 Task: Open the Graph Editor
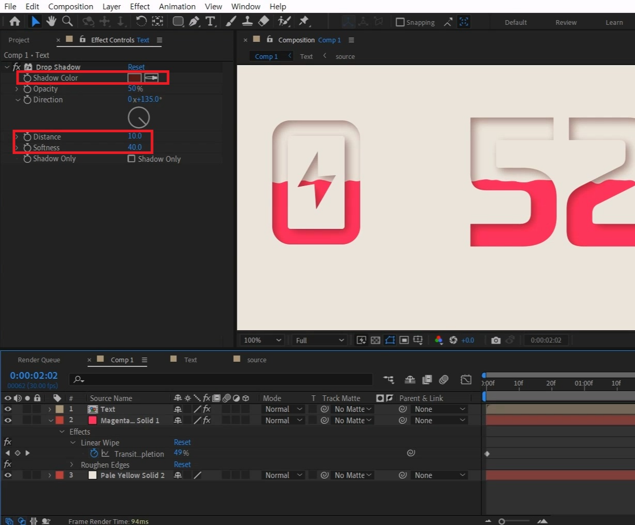pos(466,379)
